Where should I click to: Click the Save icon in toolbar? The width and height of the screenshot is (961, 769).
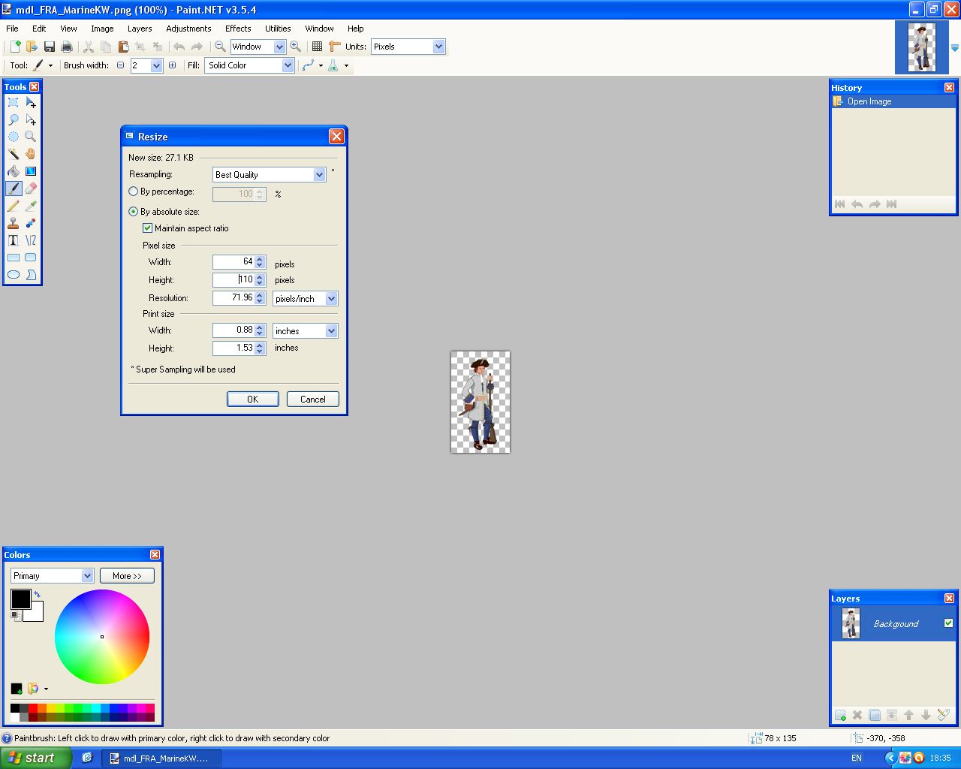(50, 47)
